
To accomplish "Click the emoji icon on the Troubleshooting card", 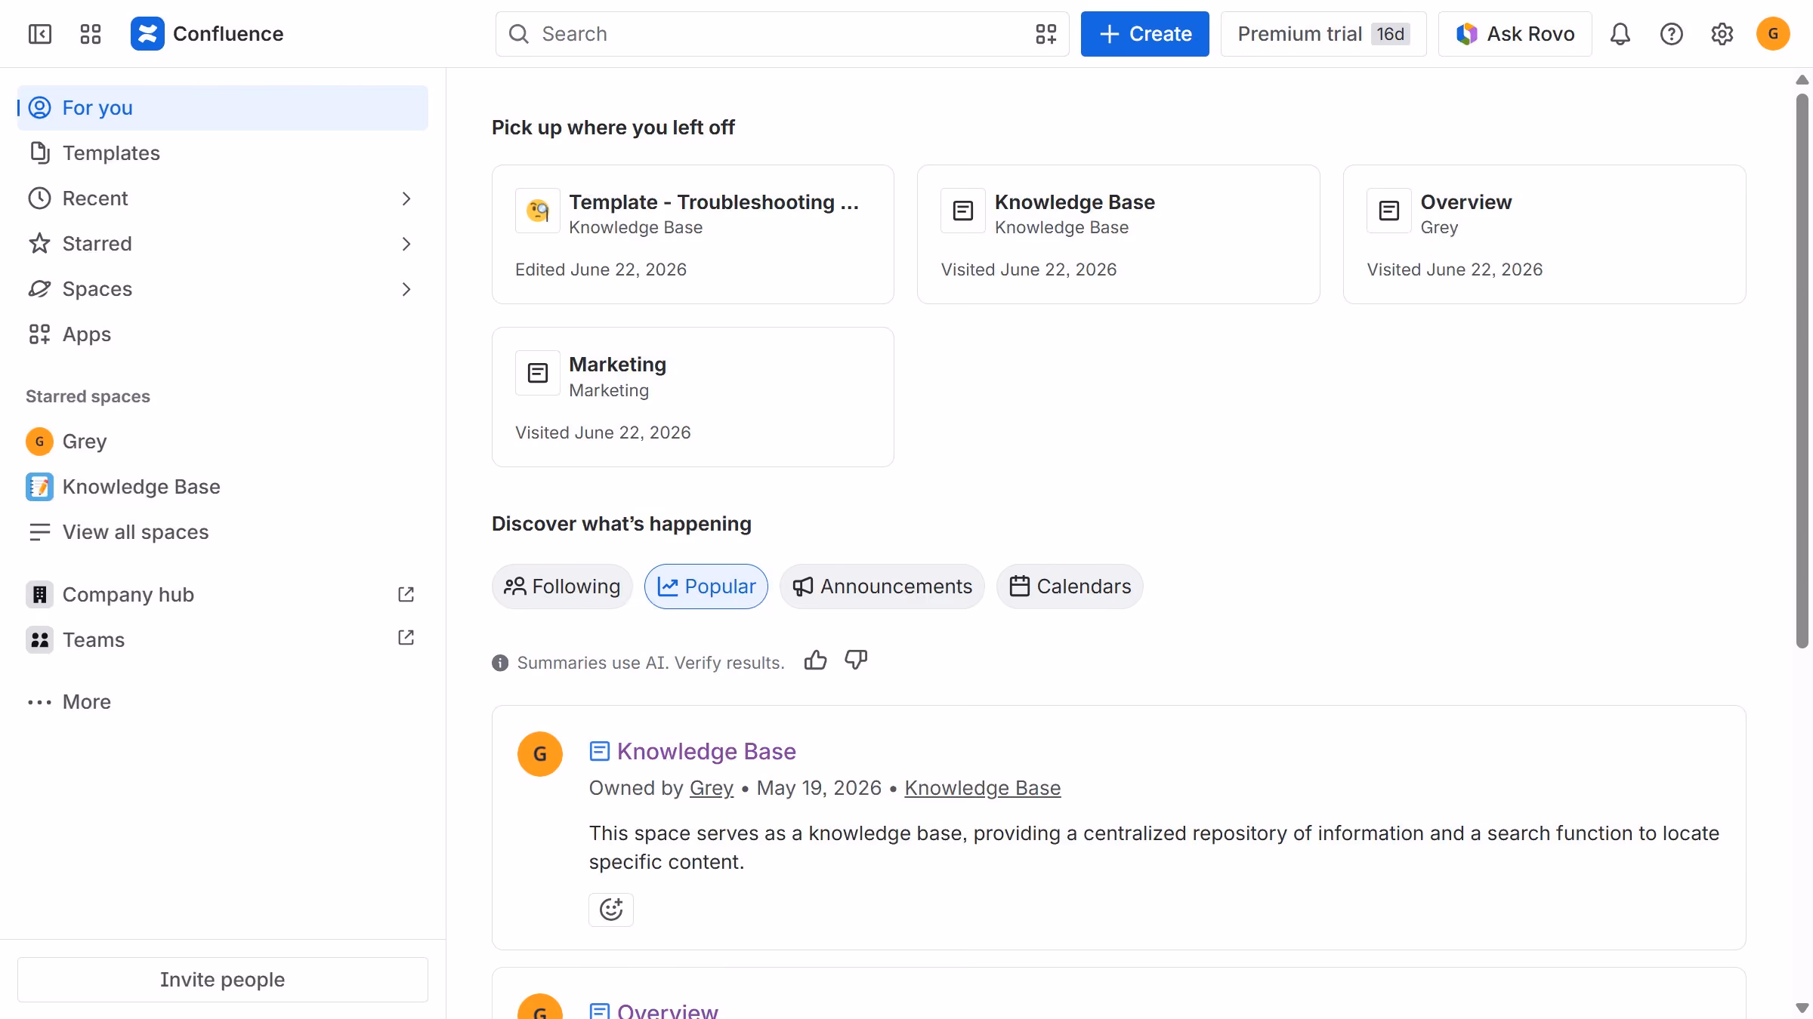I will pos(538,211).
